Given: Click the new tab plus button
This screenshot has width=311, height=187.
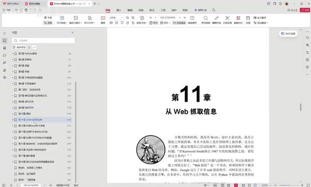Looking at the screenshot, I should (95, 4).
